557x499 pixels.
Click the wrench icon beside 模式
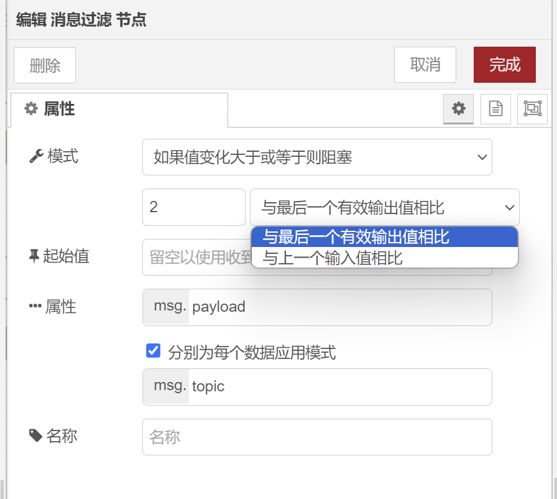click(36, 156)
